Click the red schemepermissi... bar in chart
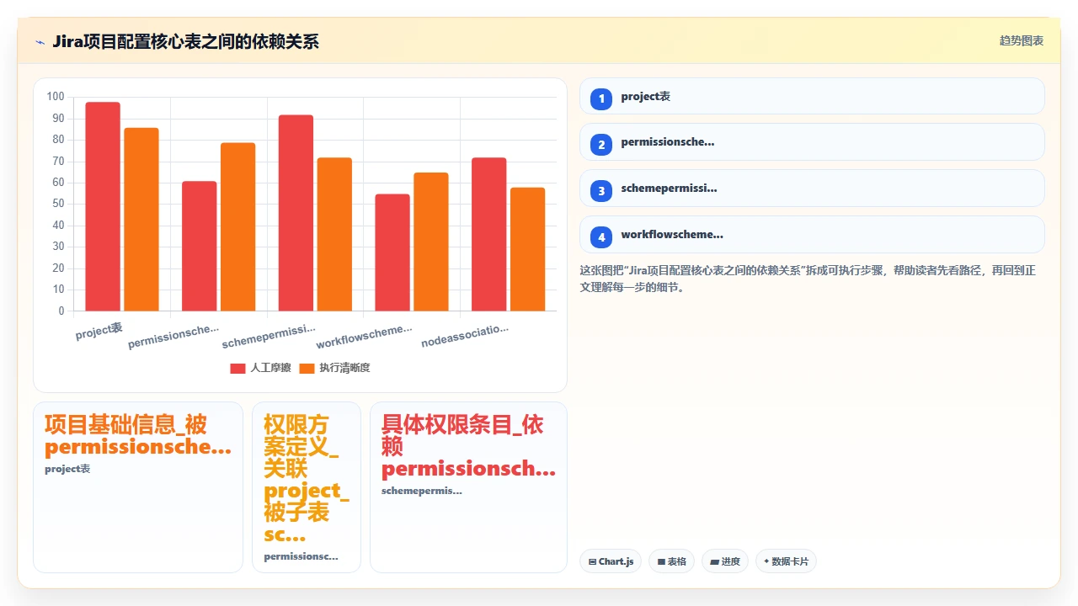 pyautogui.click(x=296, y=213)
